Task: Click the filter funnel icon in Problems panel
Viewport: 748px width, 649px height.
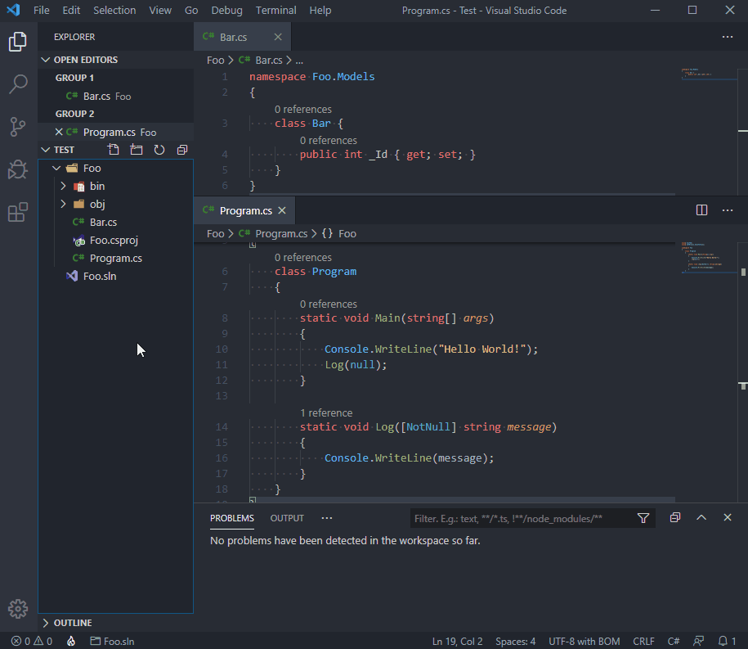Action: coord(643,518)
